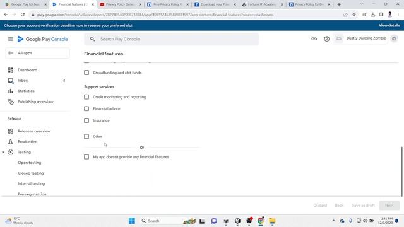This screenshot has width=404, height=227.
Task: Check the Insurance option
Action: (86, 120)
